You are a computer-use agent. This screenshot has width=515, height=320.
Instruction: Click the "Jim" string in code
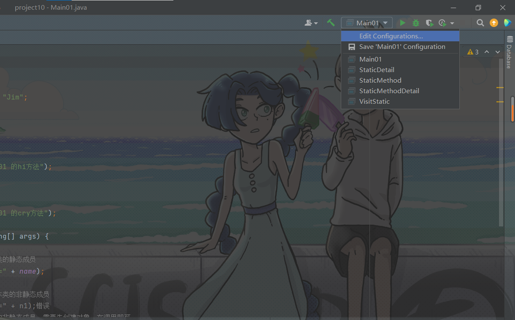click(13, 97)
